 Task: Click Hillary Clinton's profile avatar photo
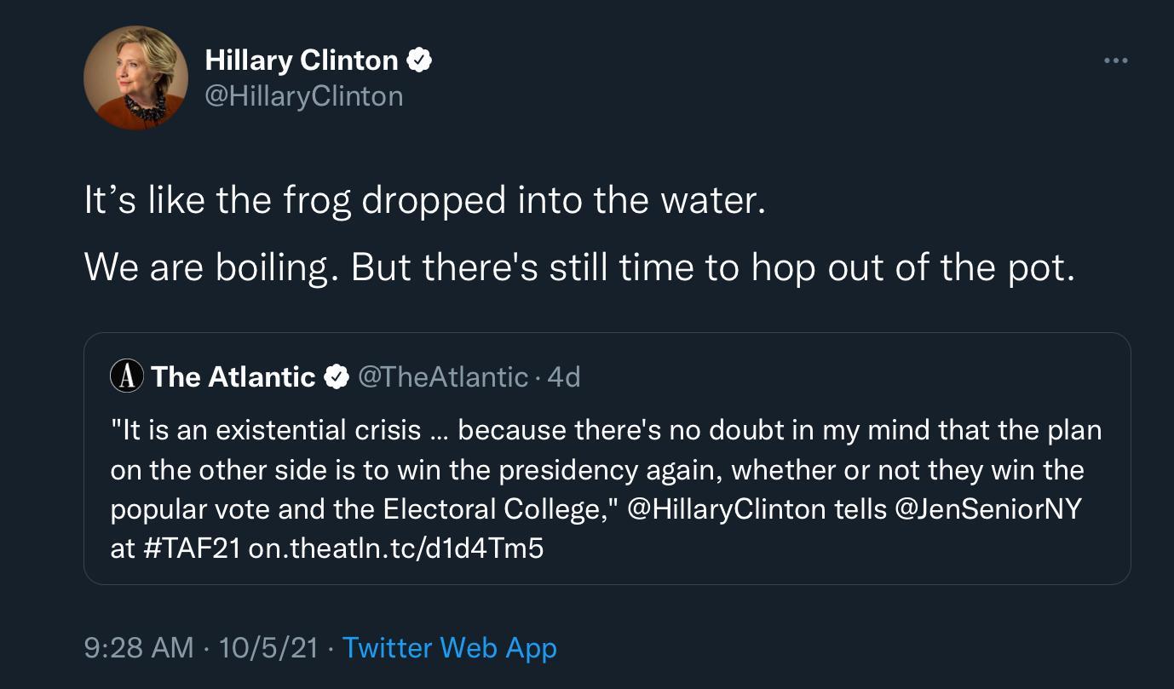click(x=135, y=78)
